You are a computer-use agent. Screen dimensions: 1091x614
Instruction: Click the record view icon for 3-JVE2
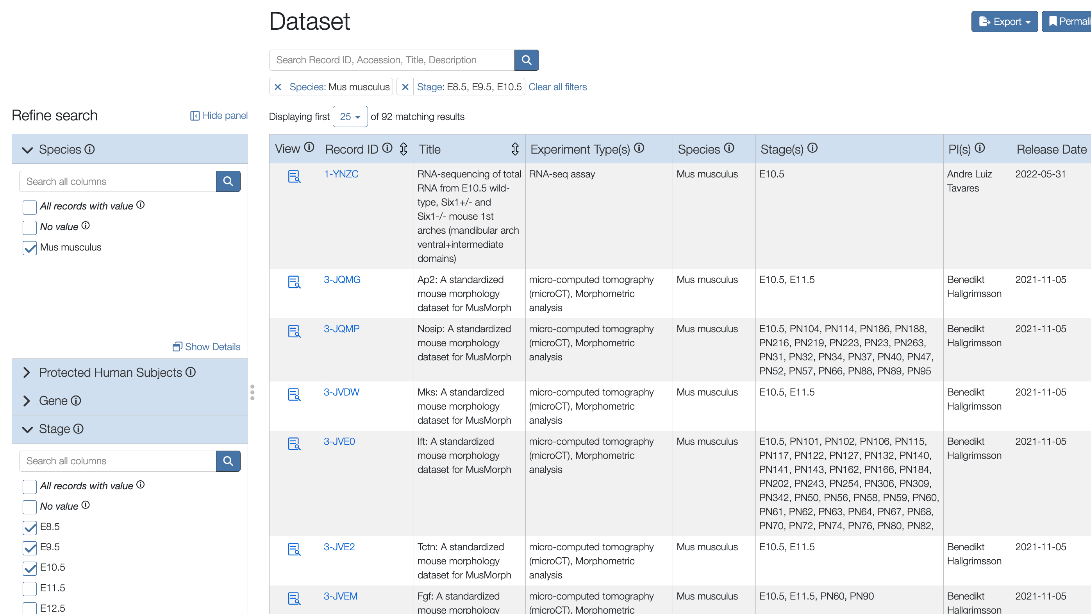295,548
